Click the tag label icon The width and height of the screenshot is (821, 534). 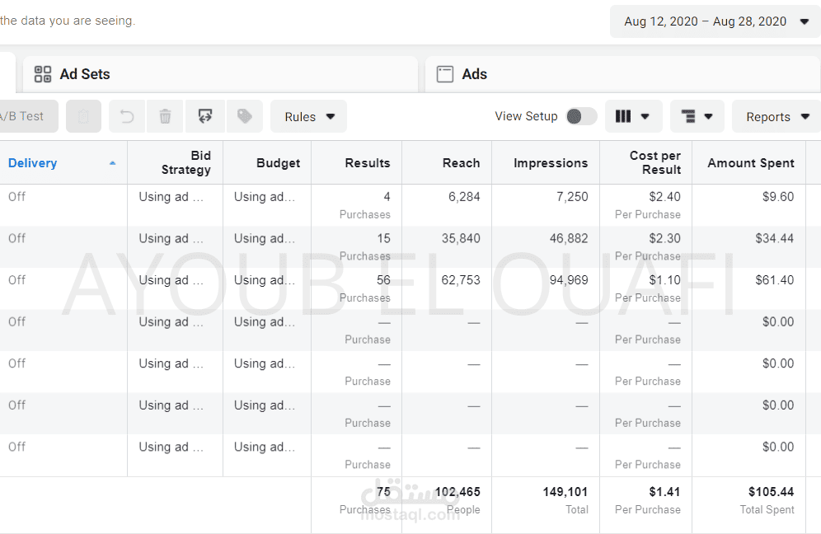click(245, 116)
